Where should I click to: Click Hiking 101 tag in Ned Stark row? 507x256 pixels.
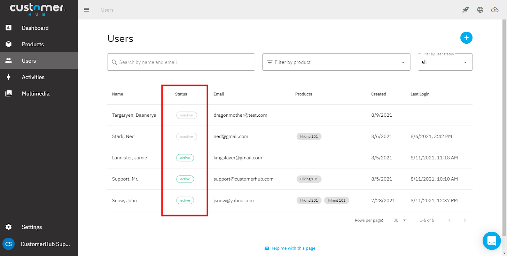pyautogui.click(x=309, y=136)
